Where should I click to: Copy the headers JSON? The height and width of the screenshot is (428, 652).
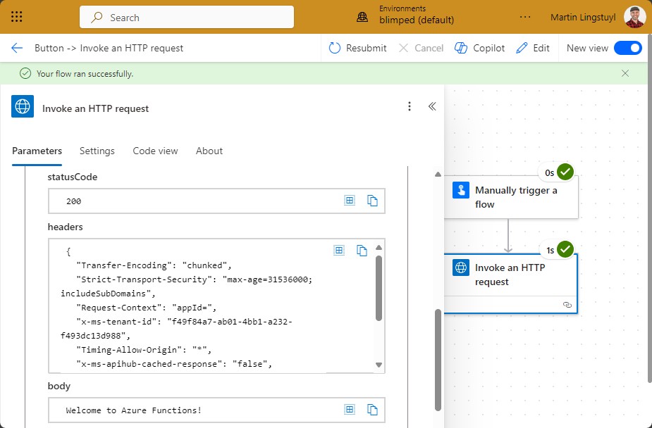pyautogui.click(x=362, y=251)
